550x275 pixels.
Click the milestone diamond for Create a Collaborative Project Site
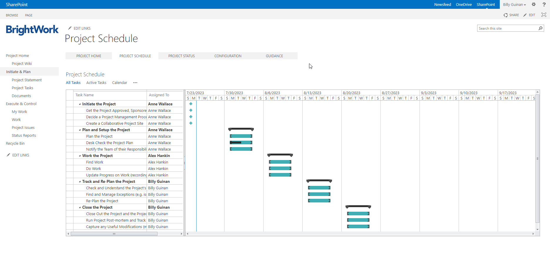click(x=191, y=123)
